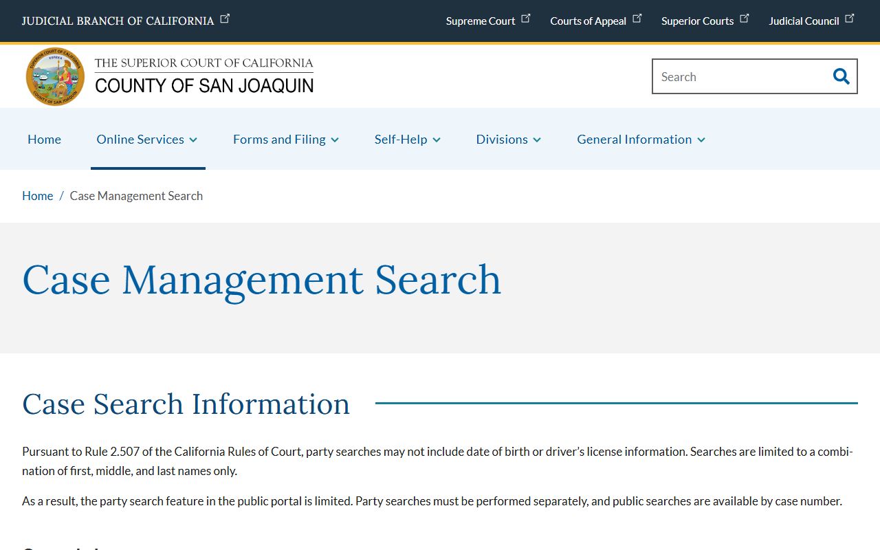Click external-link icon next to Courts of Appeal
Image resolution: width=880 pixels, height=550 pixels.
click(637, 19)
